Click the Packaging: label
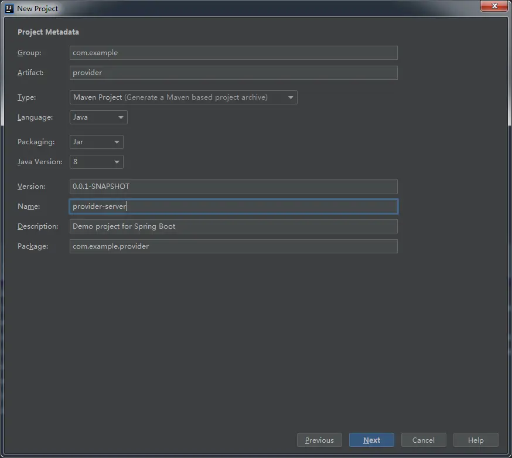512x458 pixels. coord(36,142)
